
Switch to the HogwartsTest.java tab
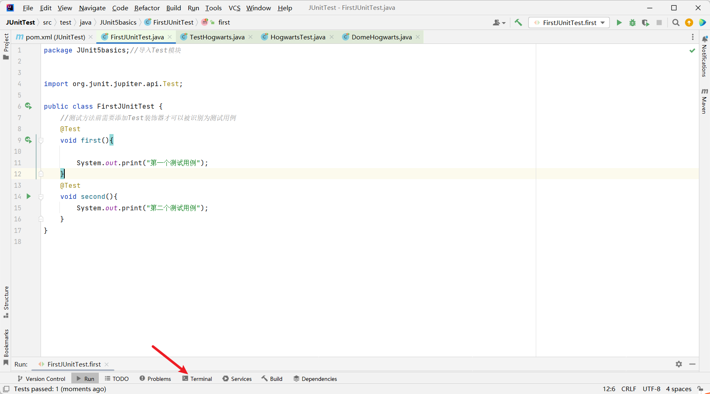point(298,37)
